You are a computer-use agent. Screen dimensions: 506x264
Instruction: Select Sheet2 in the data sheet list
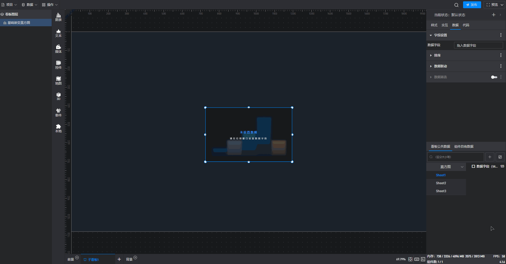[x=441, y=183]
